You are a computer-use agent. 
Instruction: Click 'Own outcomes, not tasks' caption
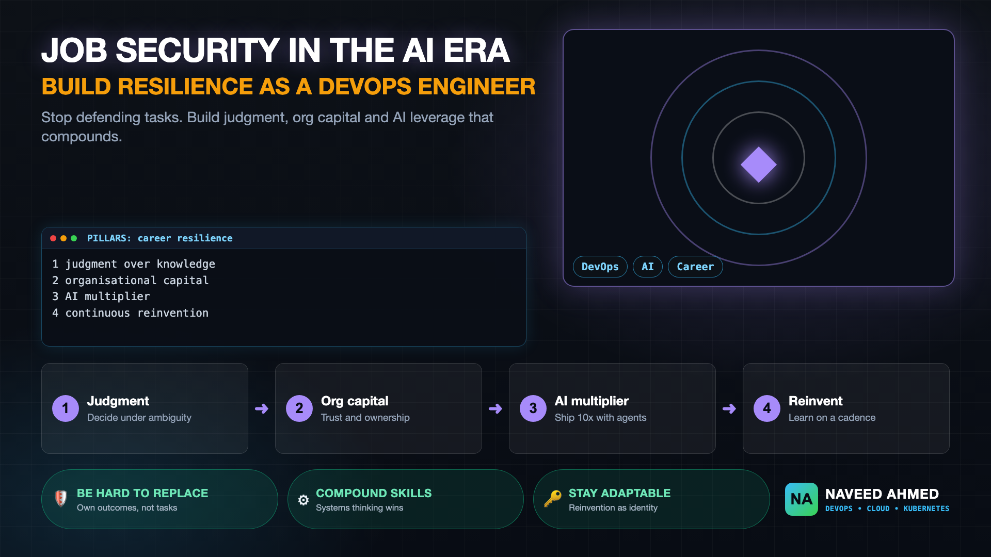(127, 508)
